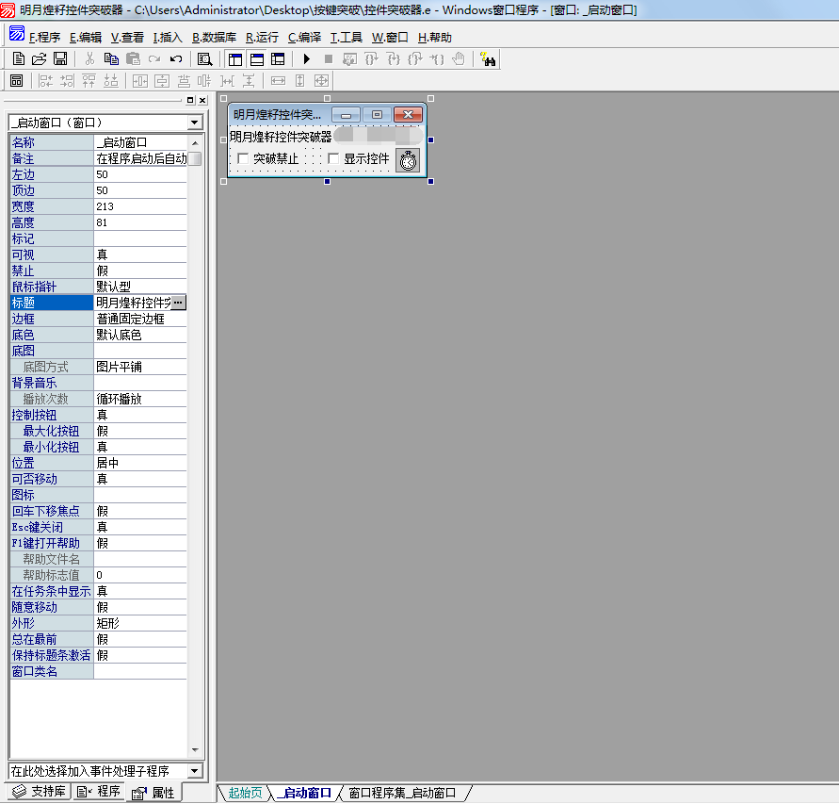Open the T.工具 menu
Image resolution: width=839 pixels, height=804 pixels.
(x=346, y=38)
